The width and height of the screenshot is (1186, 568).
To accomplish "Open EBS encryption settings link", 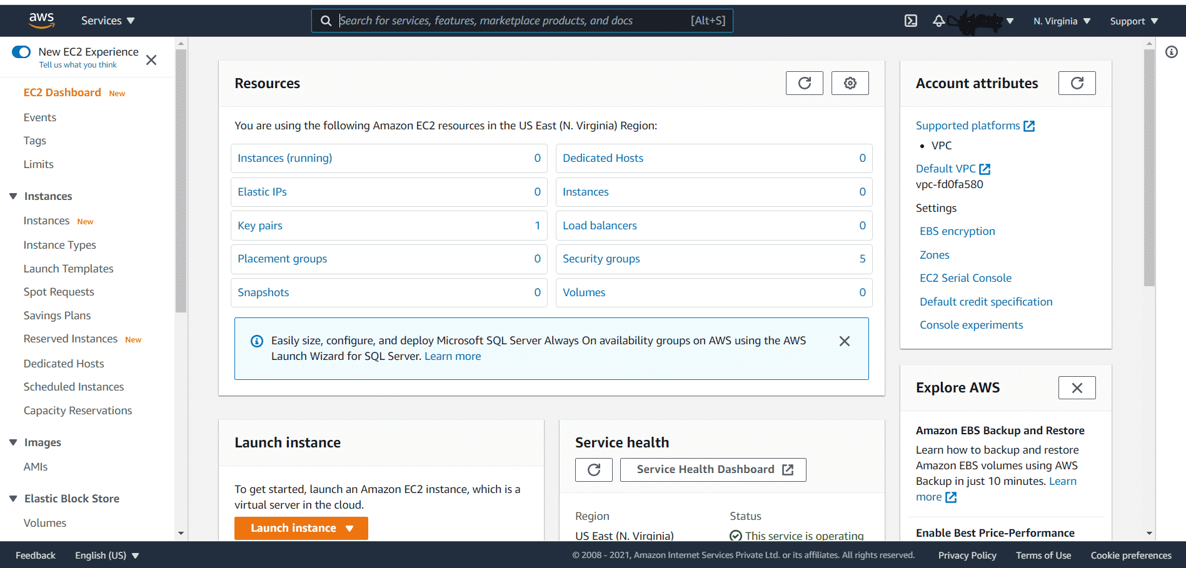I will click(x=958, y=231).
